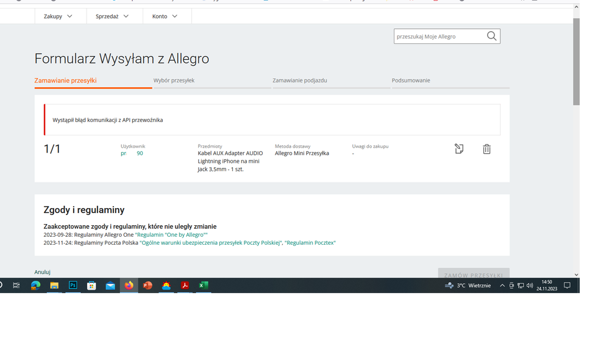Click the edit shipment icon for order 1/1
The width and height of the screenshot is (609, 343).
pyautogui.click(x=458, y=149)
